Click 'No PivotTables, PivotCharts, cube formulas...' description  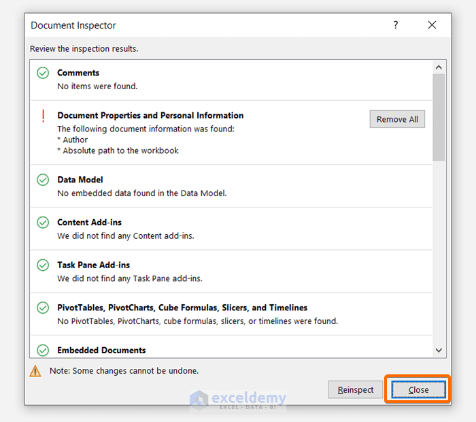[198, 321]
